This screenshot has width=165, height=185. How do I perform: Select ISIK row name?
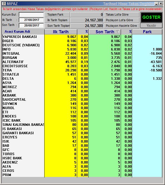click(6, 141)
